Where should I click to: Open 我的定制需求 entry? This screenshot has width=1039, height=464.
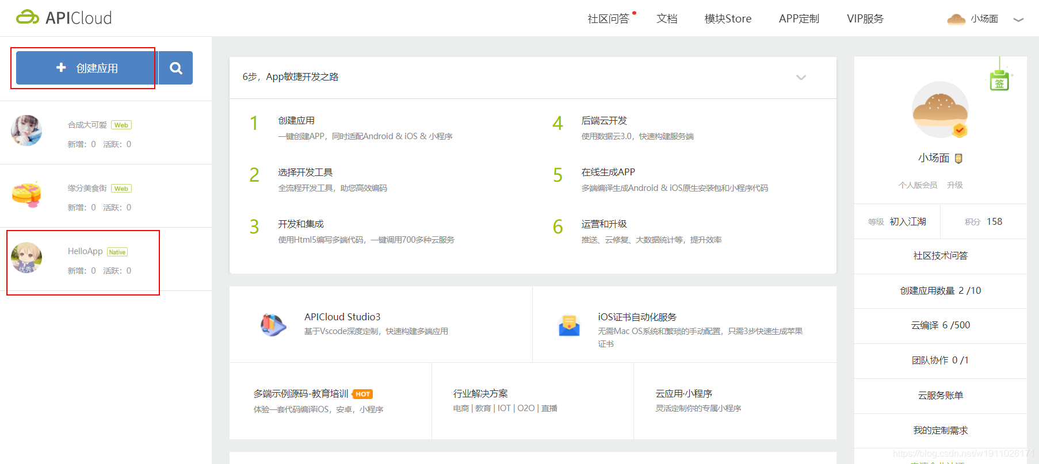(x=941, y=431)
